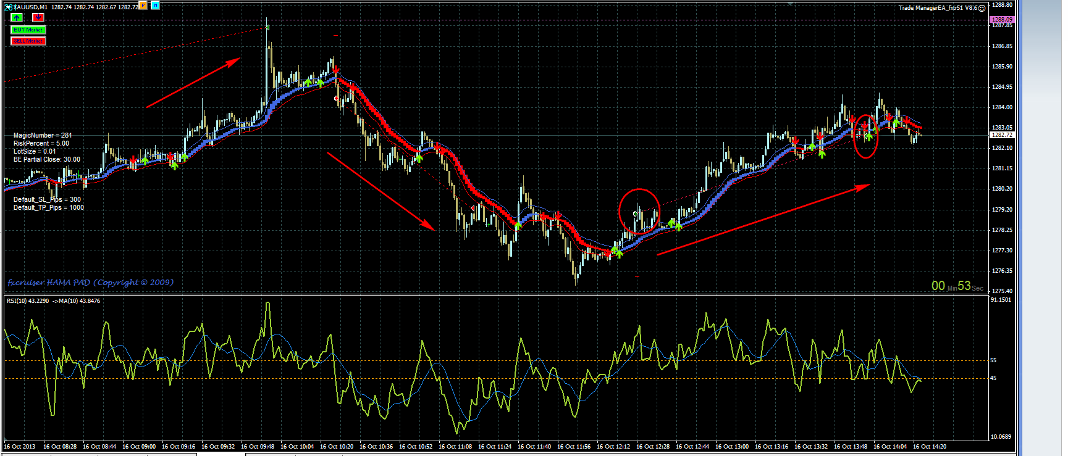
Task: Click the Default_SL_Pips = 300 label
Action: pyautogui.click(x=47, y=199)
